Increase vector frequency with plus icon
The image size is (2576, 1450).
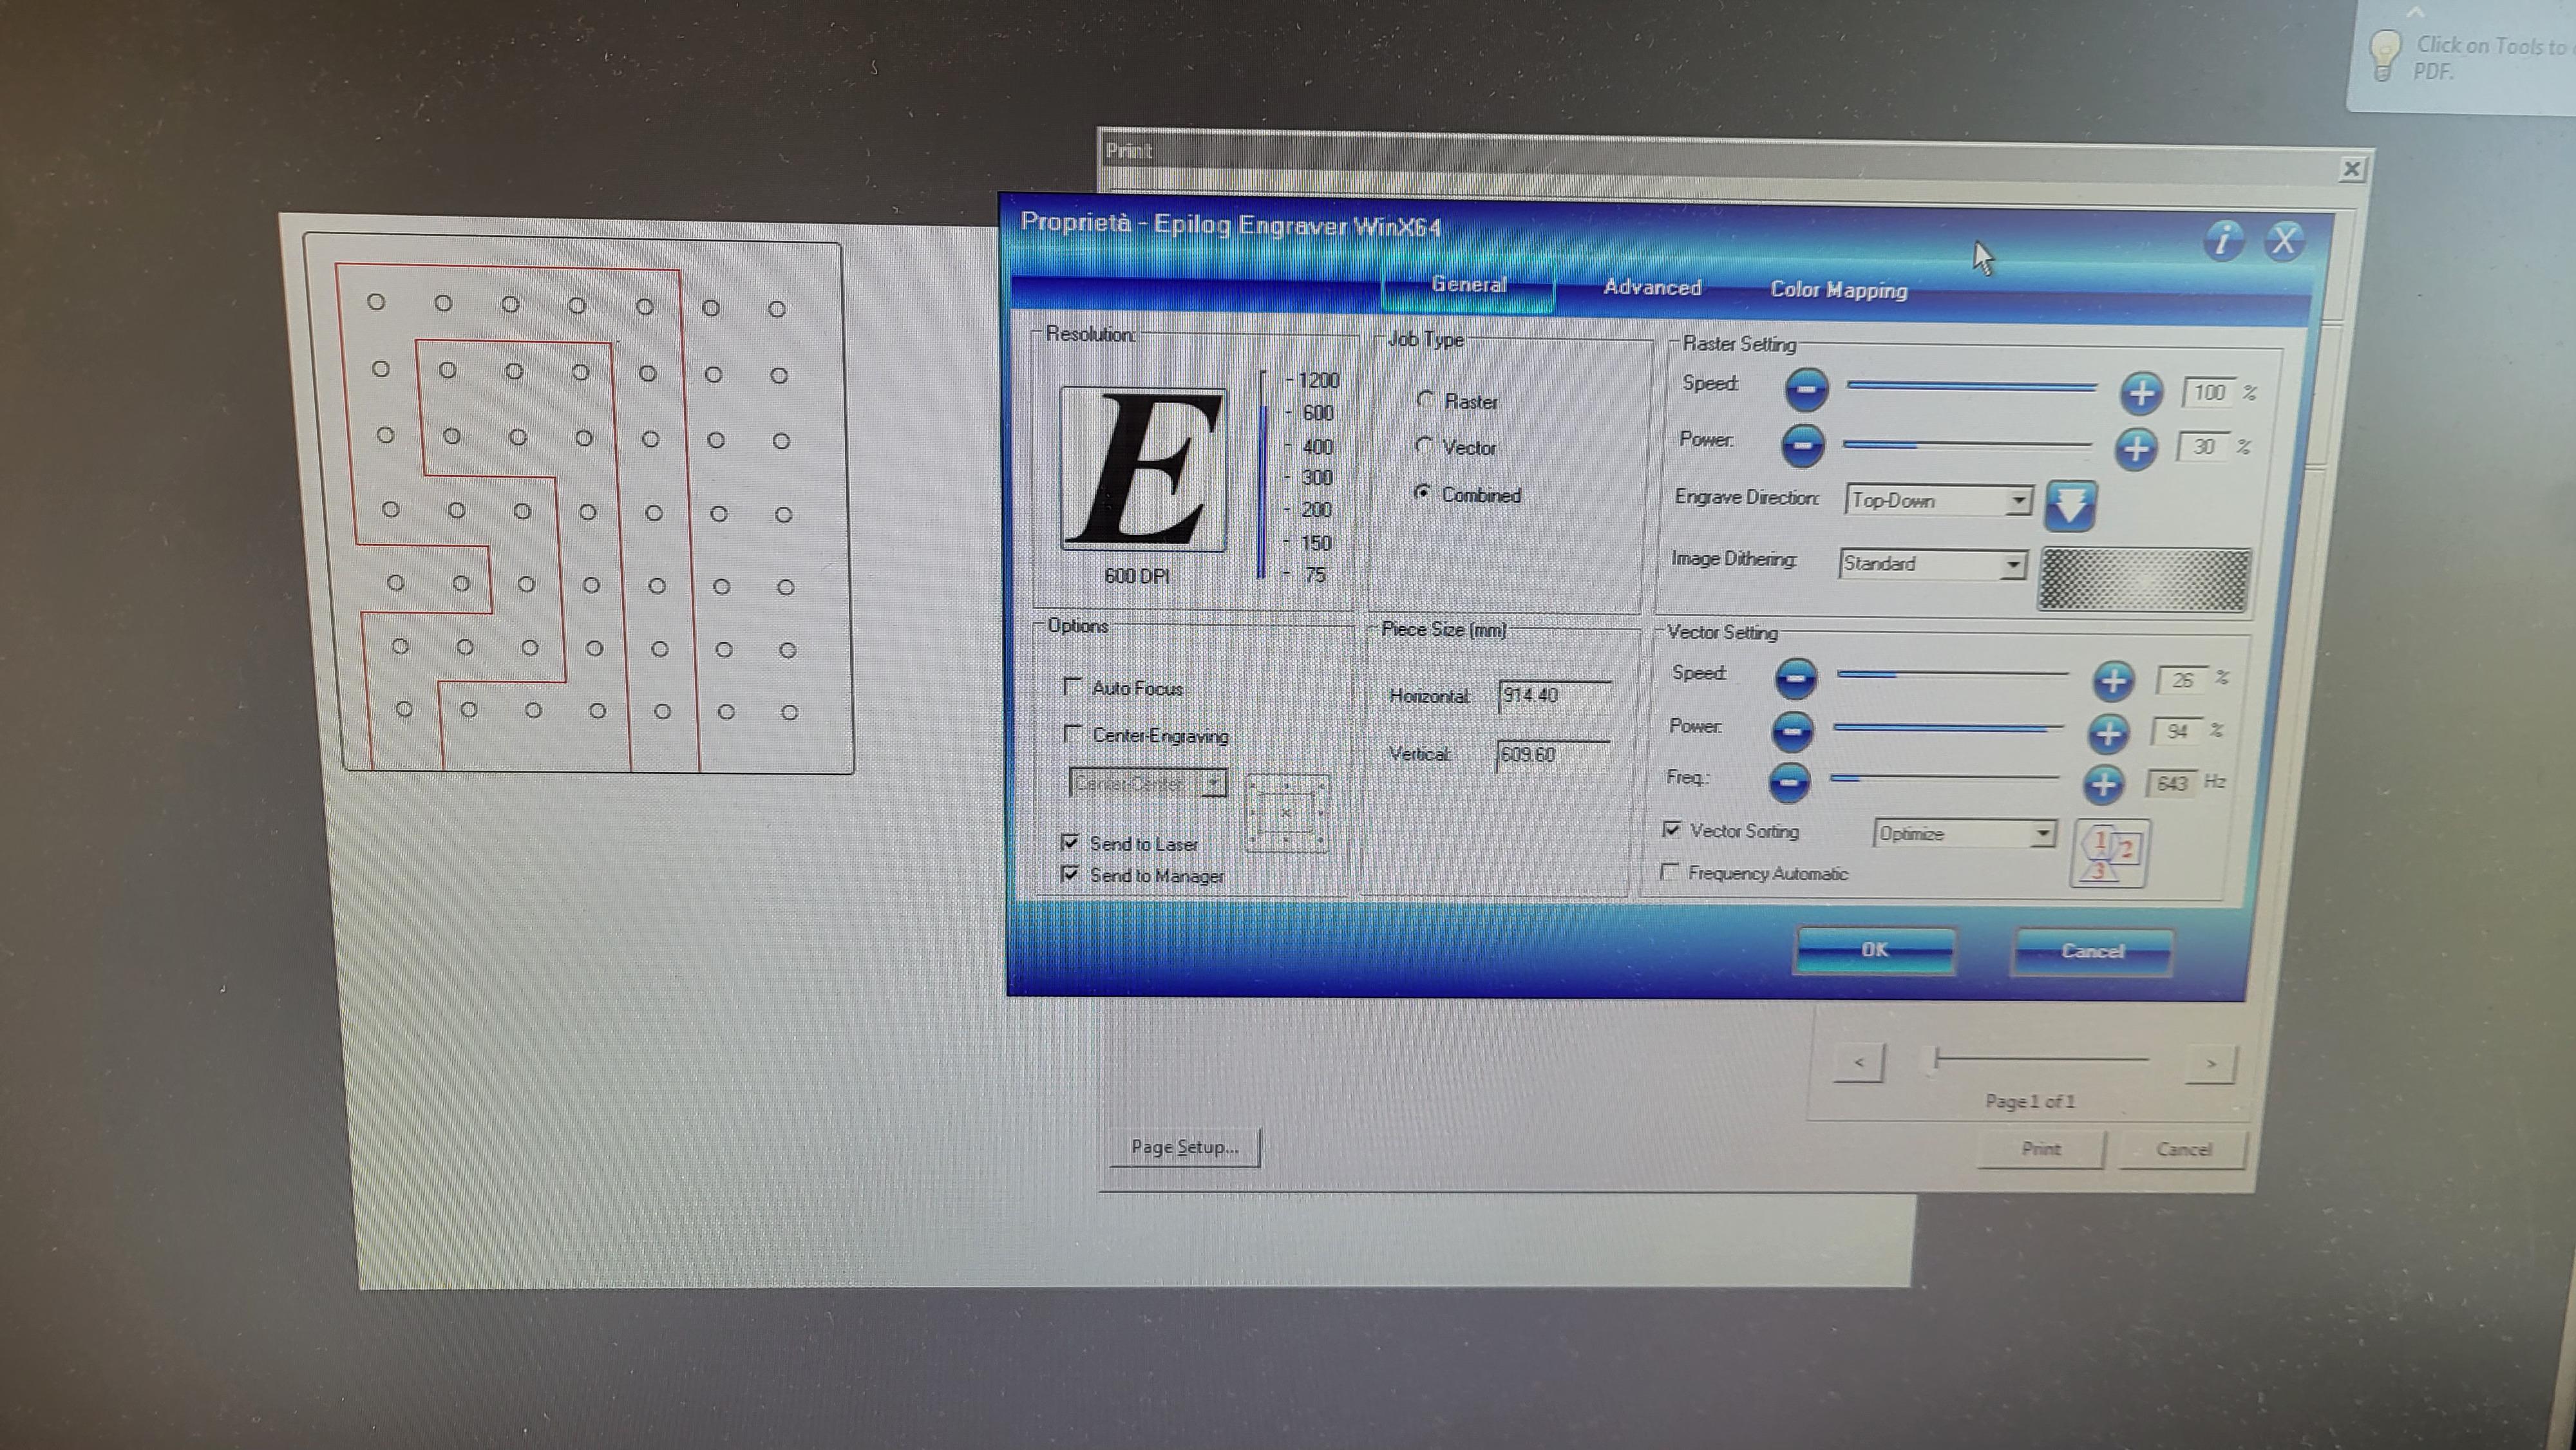coord(2103,784)
